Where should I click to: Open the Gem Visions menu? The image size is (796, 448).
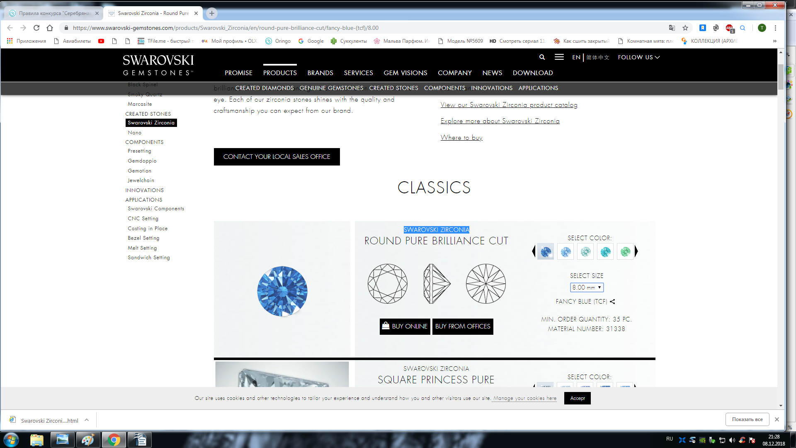click(405, 73)
